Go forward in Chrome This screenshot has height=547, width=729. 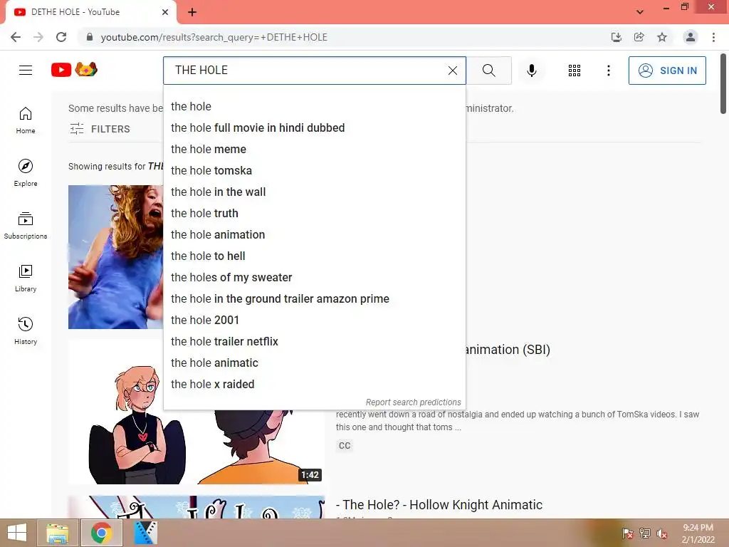(38, 37)
